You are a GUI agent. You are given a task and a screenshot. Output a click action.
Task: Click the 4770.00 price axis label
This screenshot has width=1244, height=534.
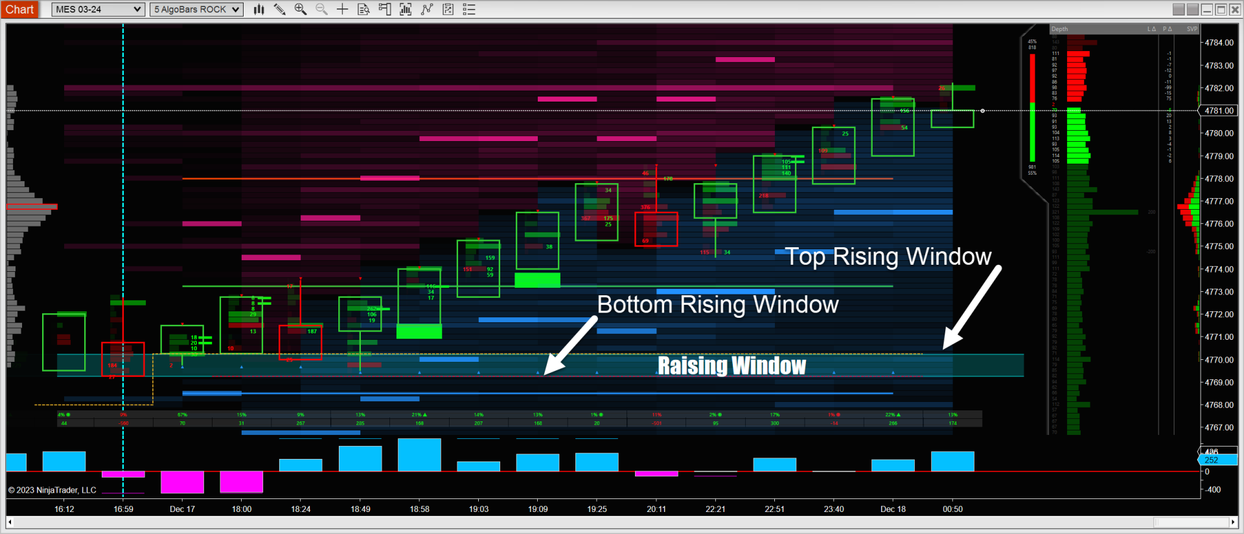click(x=1219, y=360)
